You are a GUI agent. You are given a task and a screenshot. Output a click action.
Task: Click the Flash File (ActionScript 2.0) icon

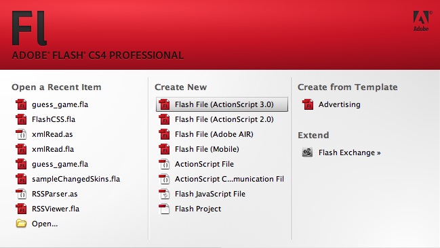(x=165, y=119)
